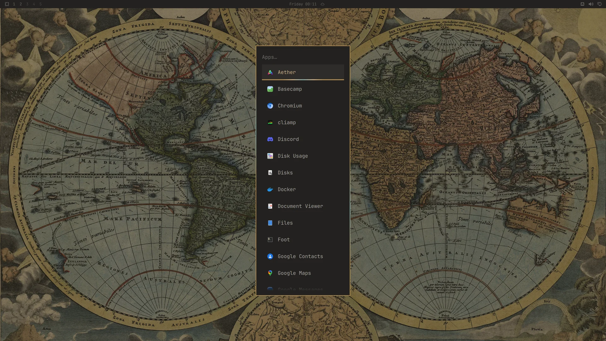606x341 pixels.
Task: Click the partially visible Google Messages entry
Action: (303, 289)
